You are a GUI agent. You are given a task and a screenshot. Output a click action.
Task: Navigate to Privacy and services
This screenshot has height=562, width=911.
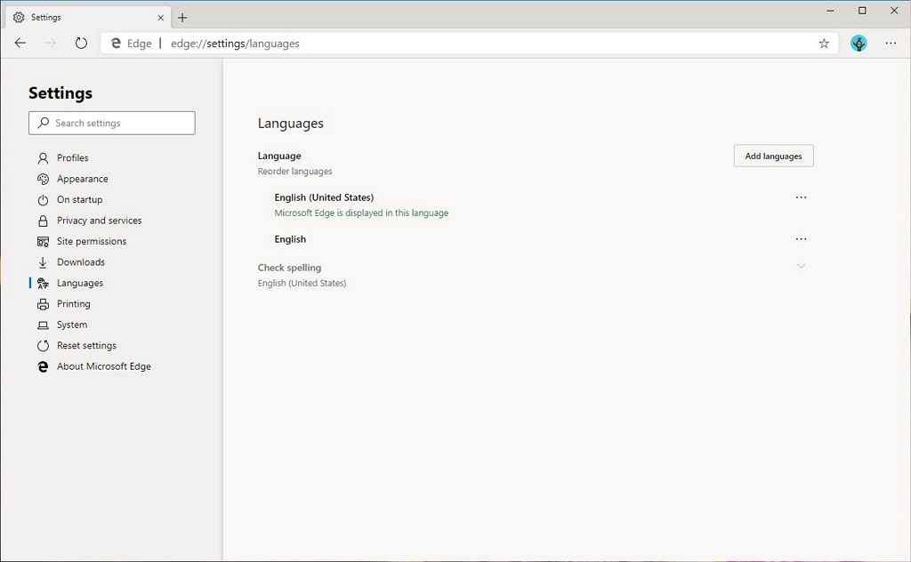click(x=100, y=221)
